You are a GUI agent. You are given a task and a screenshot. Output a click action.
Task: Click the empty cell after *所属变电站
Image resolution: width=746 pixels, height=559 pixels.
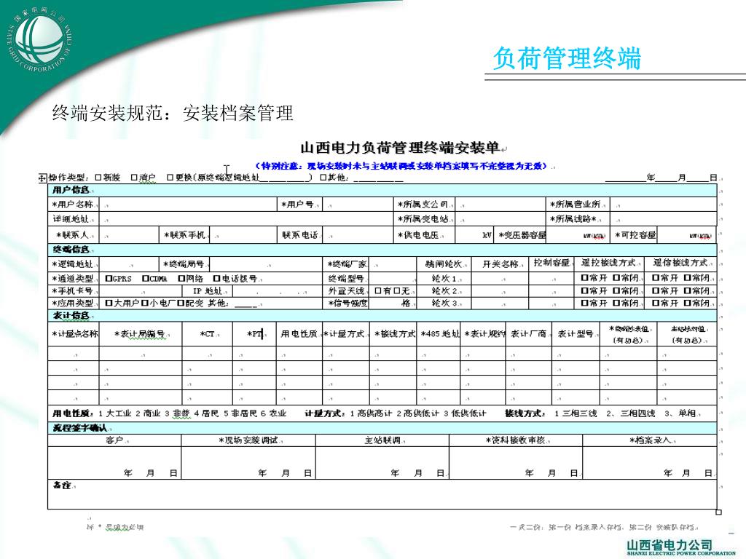[x=500, y=218]
